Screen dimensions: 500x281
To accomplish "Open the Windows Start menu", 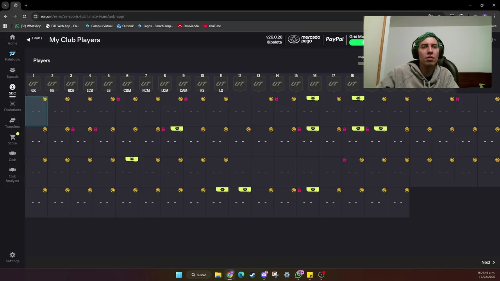I will (179, 275).
